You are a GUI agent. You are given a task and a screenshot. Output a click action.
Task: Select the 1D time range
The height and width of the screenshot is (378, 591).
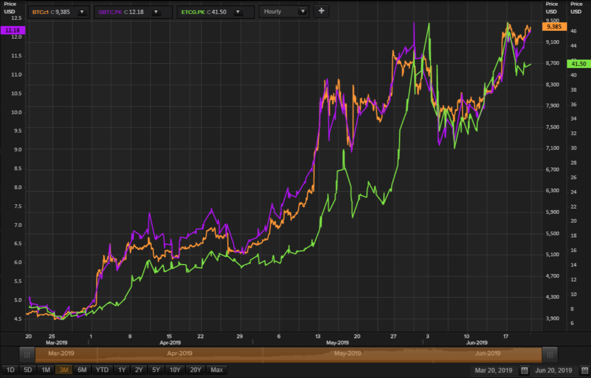pos(10,370)
